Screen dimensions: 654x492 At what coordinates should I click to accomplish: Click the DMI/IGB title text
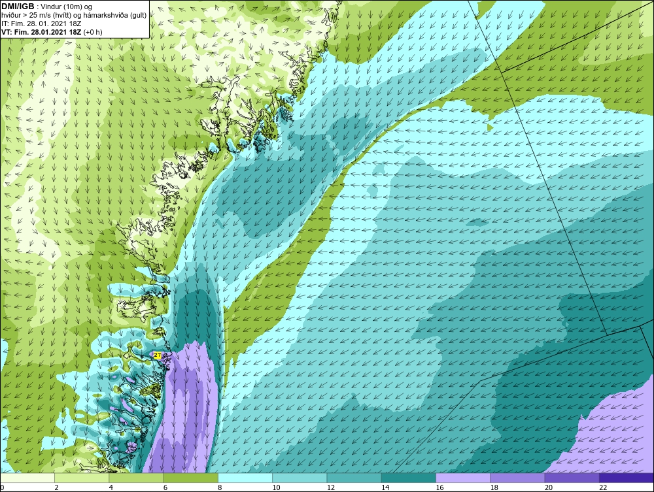(x=18, y=7)
